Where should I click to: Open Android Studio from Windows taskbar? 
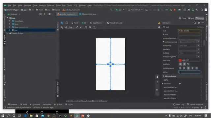77,116
